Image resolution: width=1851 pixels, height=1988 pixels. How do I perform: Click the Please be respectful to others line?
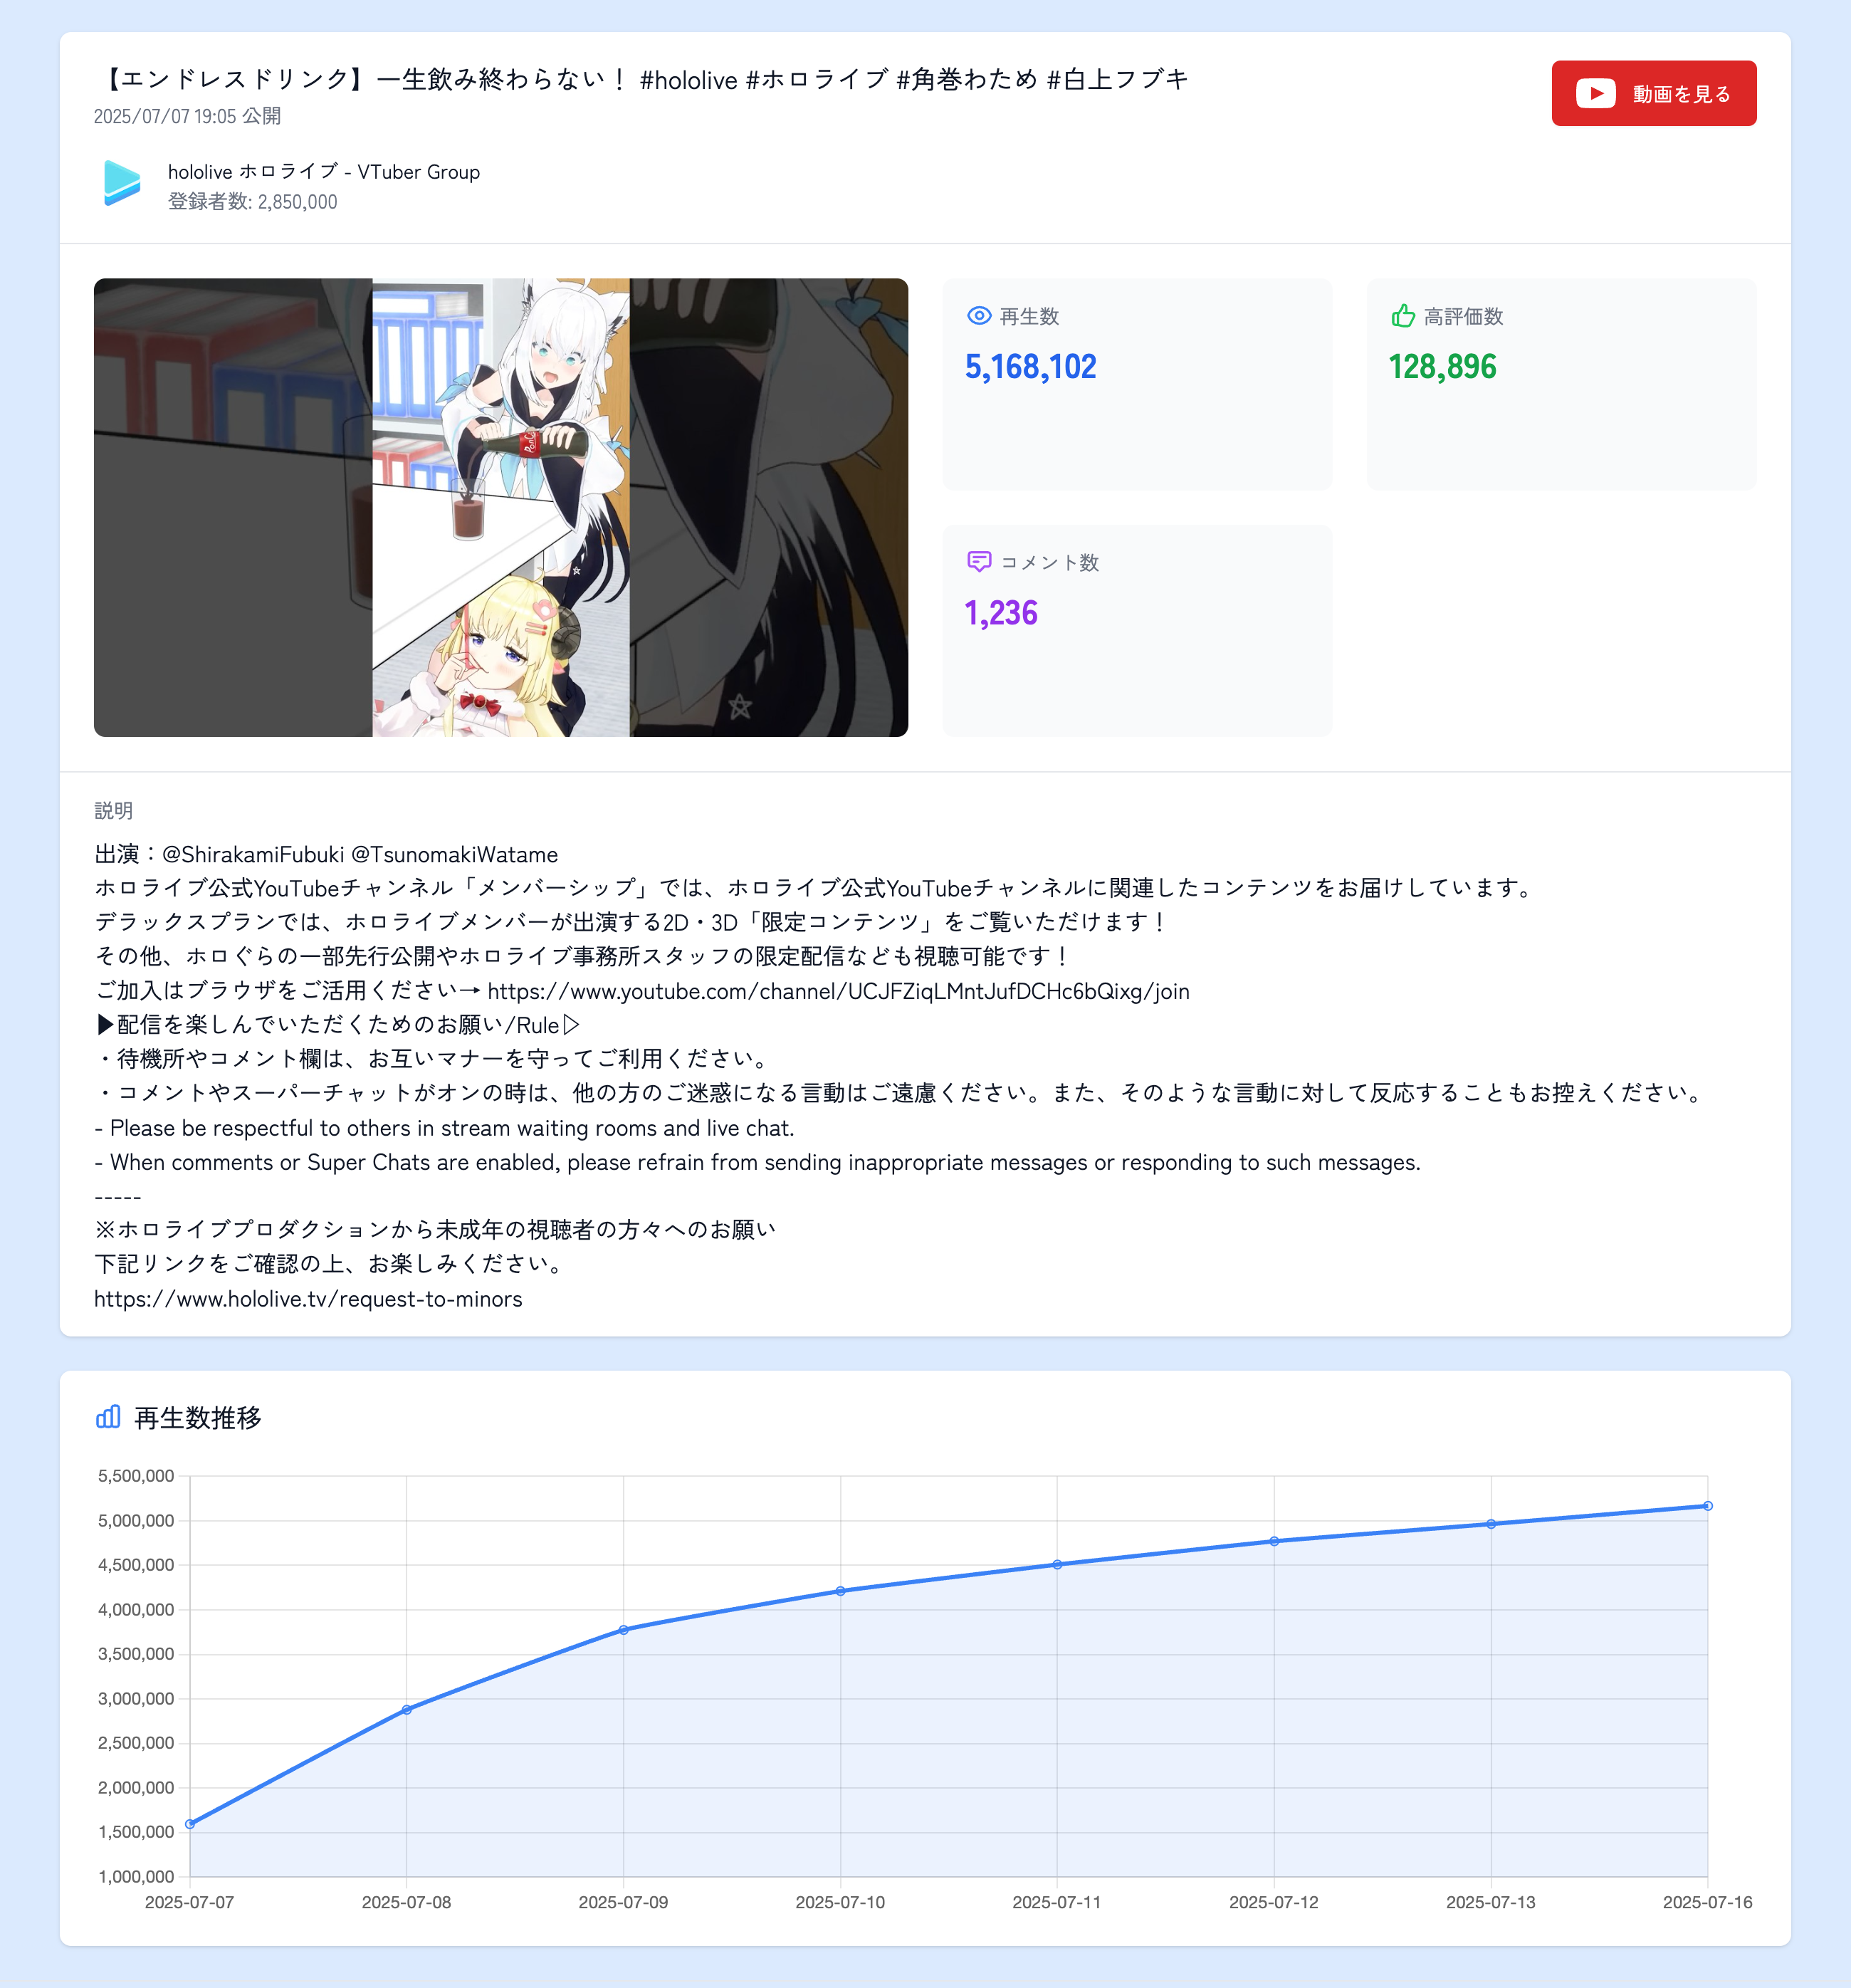coord(444,1128)
